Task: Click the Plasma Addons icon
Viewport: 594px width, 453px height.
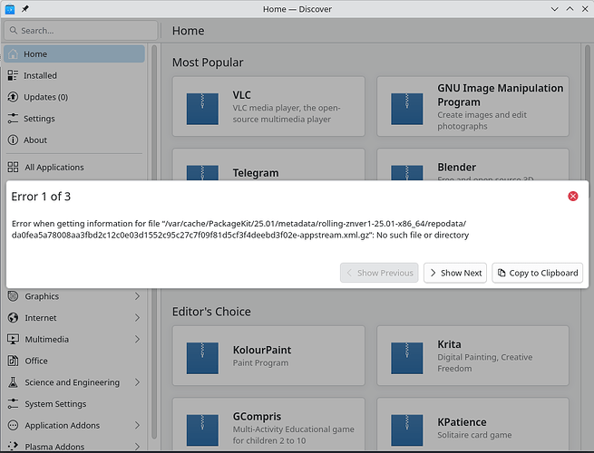Action: tap(13, 447)
